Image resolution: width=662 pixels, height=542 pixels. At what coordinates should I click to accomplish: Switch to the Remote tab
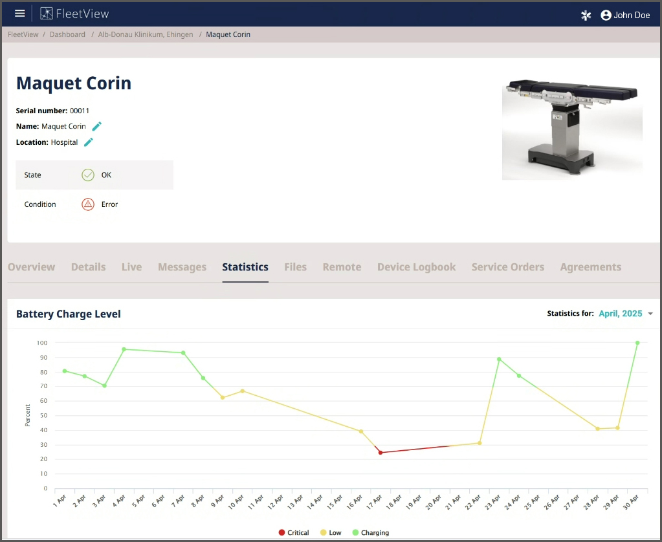[342, 267]
